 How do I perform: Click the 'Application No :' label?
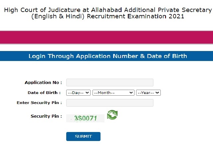43,83
